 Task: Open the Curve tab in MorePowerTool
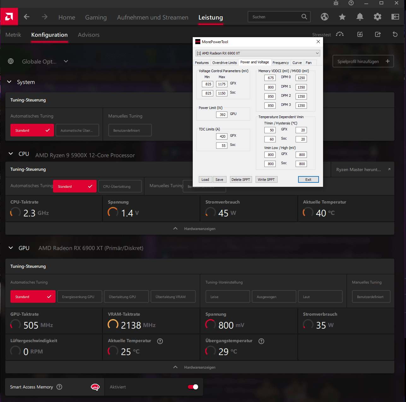click(297, 63)
